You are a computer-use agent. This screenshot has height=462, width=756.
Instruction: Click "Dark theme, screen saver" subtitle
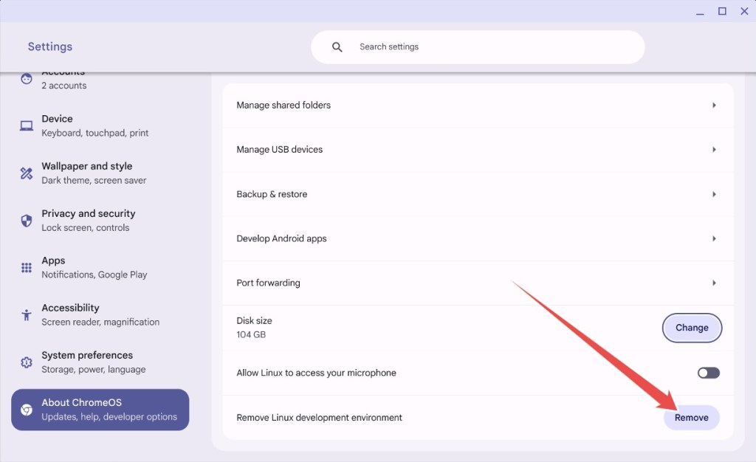[x=94, y=180]
